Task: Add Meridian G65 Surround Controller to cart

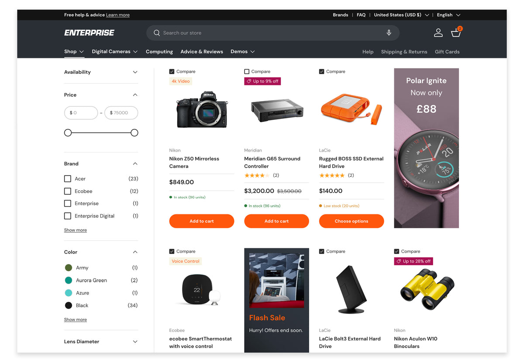Action: pos(276,221)
